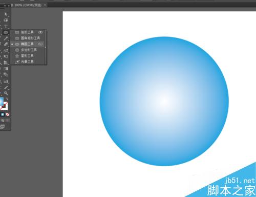Select the Gradient tool
The height and width of the screenshot is (197, 256).
point(6,69)
